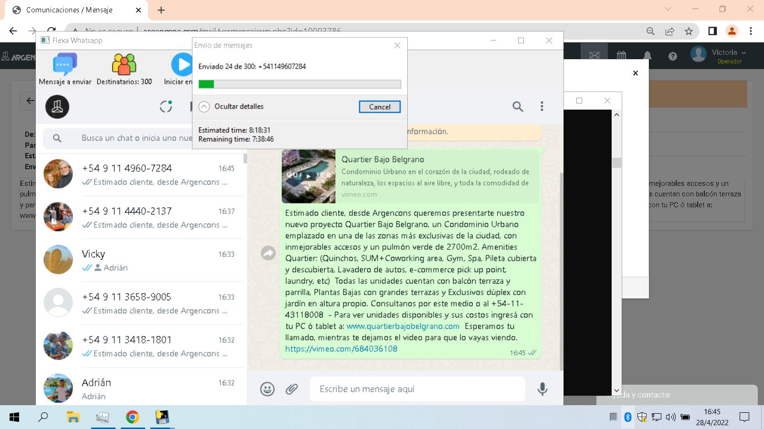Screen dimensions: 764x429
Task: Open the Quartier Bajo Belgrano video thumbnail
Action: 308,176
